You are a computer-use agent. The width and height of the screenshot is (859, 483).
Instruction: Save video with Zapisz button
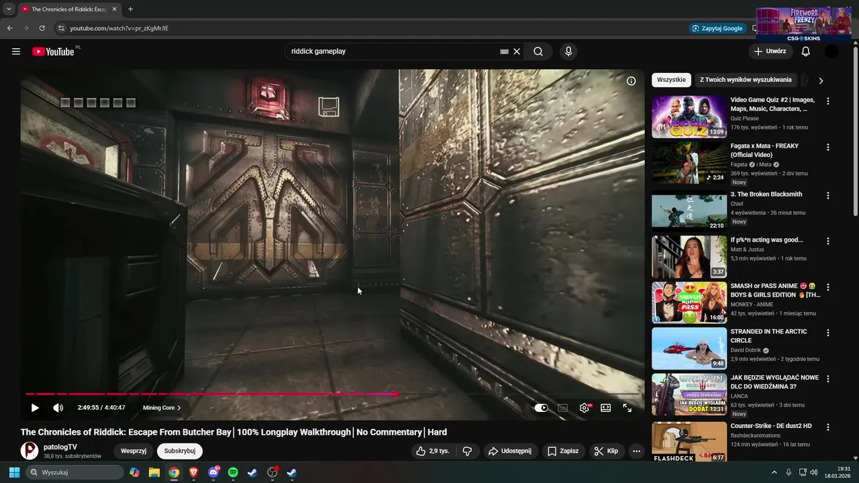point(562,451)
